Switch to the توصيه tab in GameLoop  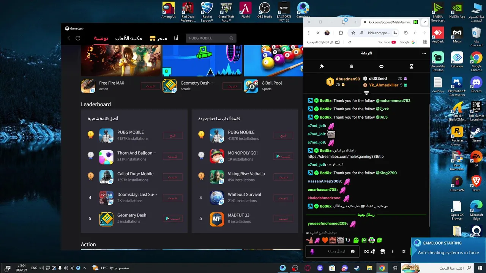[x=101, y=38]
